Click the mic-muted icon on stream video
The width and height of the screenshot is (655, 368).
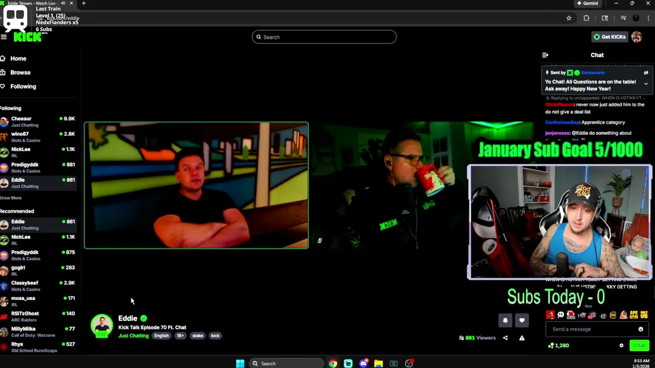319,241
